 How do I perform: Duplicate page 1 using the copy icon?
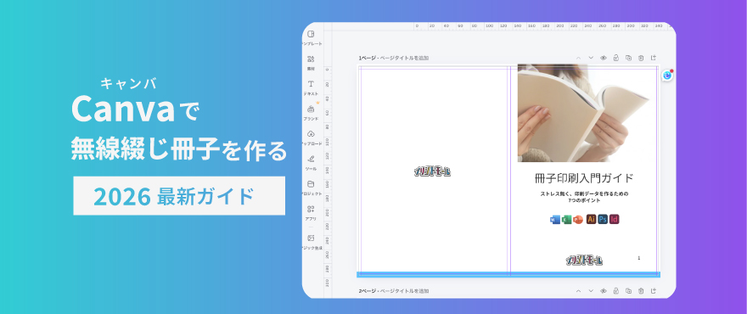(628, 58)
